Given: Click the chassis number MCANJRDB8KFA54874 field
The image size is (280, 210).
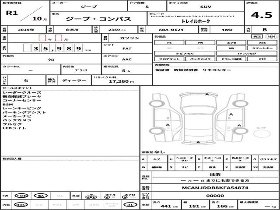Looking at the screenshot, I should click(215, 188).
